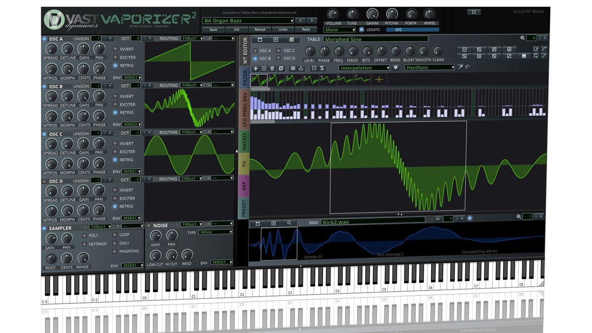Add a new wavetable frame with yellow plus
The height and width of the screenshot is (333, 592).
pos(379,79)
